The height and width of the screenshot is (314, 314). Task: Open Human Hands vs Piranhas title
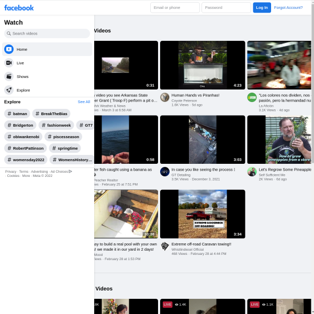click(195, 95)
